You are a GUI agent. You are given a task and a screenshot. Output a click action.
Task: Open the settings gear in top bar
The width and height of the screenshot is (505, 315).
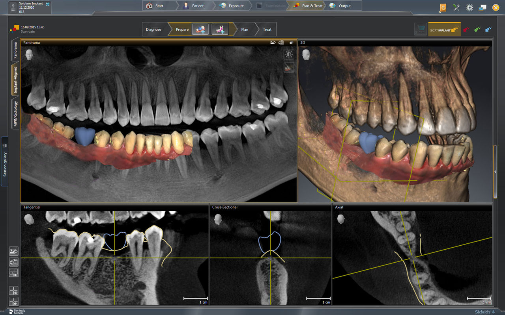(469, 7)
